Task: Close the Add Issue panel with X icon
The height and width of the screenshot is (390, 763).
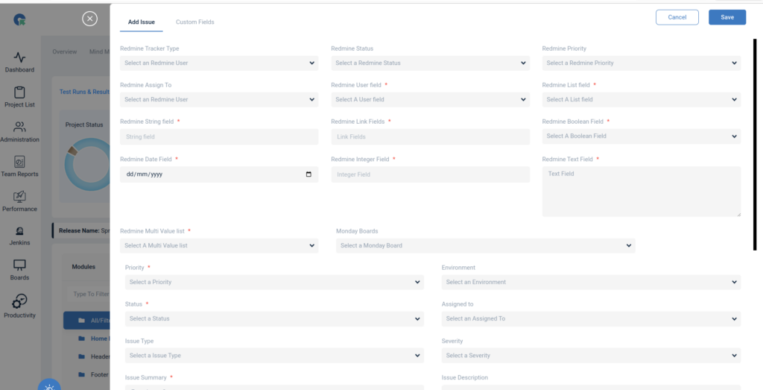Action: tap(89, 19)
